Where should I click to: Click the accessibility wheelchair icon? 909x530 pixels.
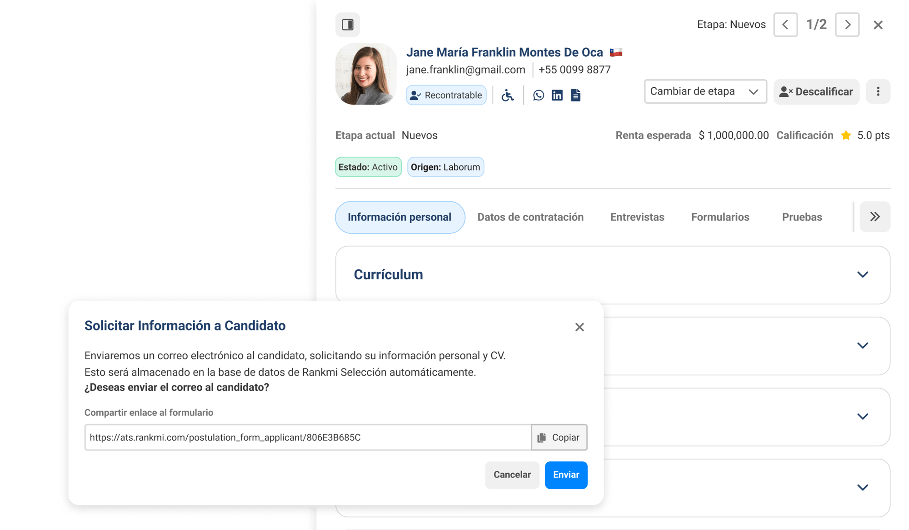508,95
